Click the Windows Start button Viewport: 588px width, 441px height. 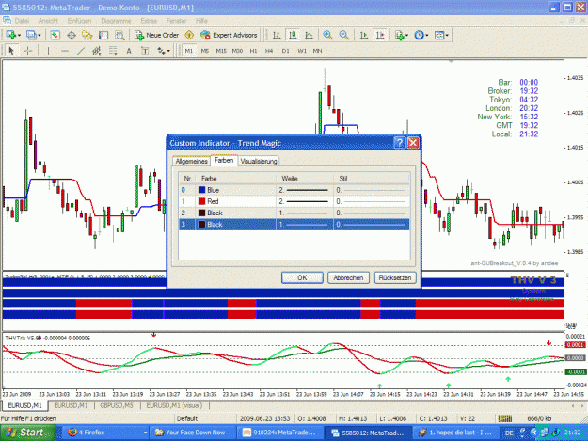tap(27, 433)
